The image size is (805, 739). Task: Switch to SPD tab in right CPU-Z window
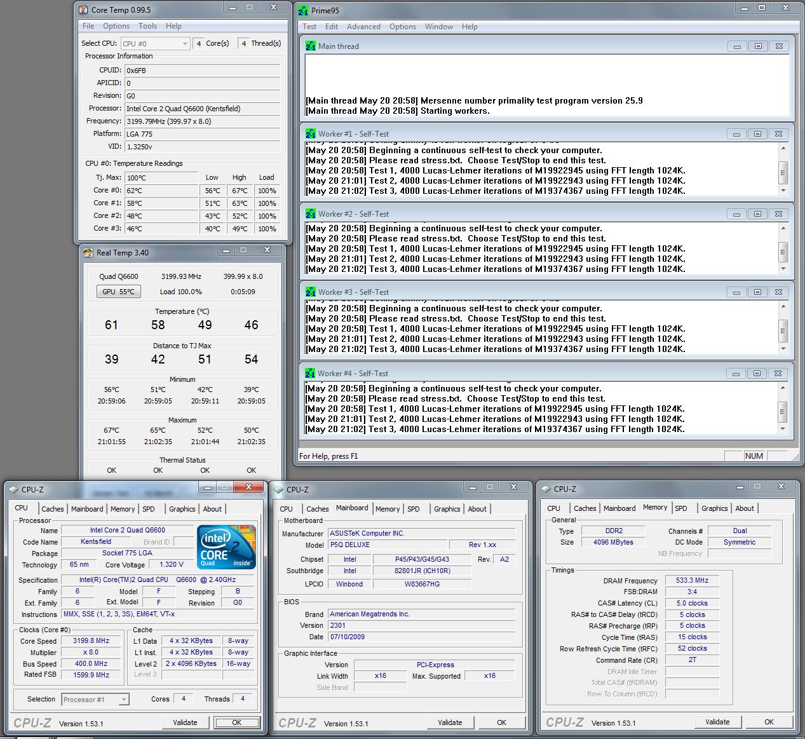[x=681, y=508]
